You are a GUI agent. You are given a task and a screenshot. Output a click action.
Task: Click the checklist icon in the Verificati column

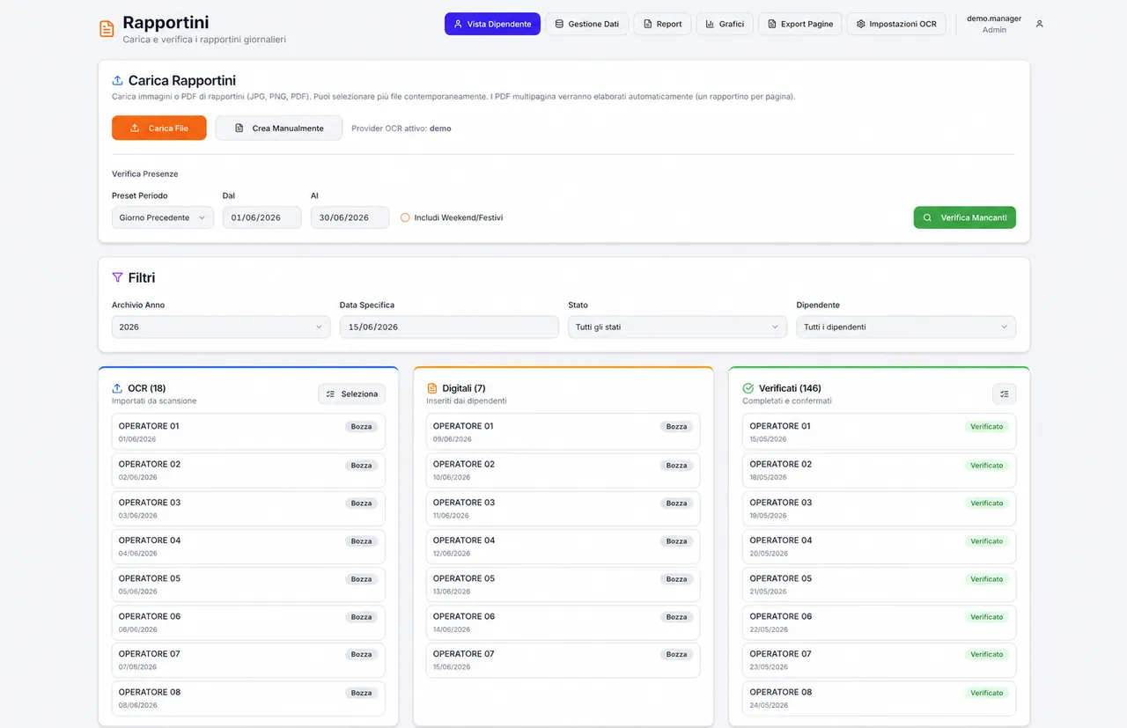1004,393
